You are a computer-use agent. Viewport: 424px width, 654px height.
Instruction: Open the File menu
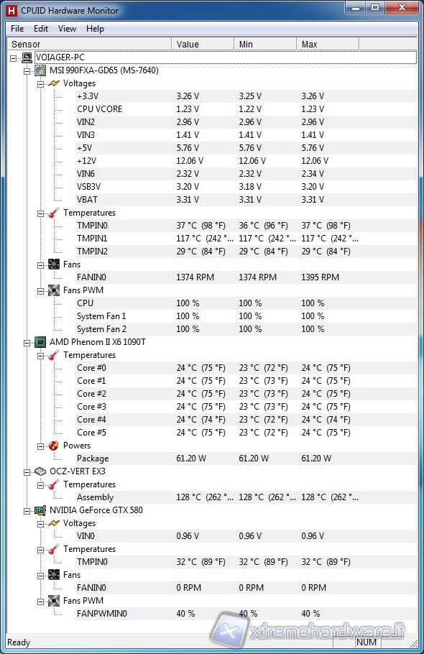[x=17, y=29]
